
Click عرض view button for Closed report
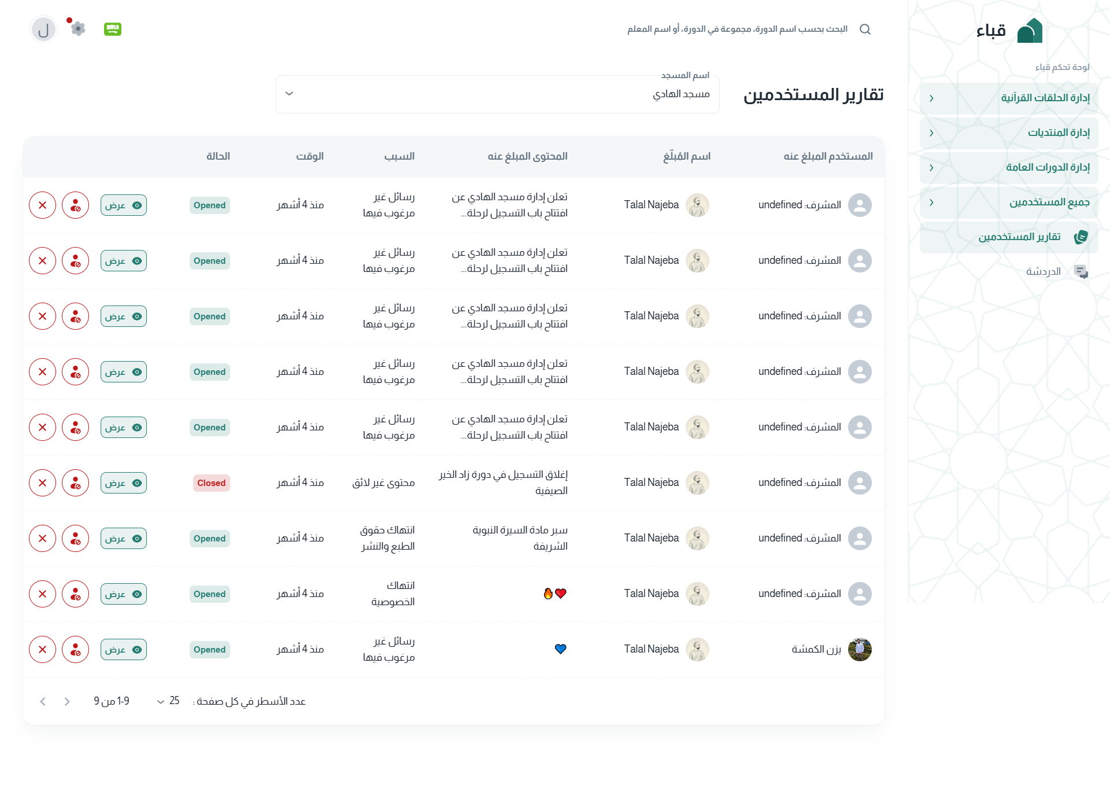click(x=124, y=483)
